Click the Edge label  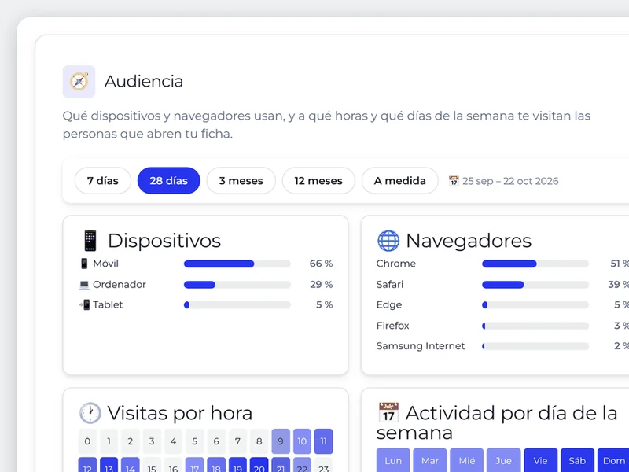point(389,305)
